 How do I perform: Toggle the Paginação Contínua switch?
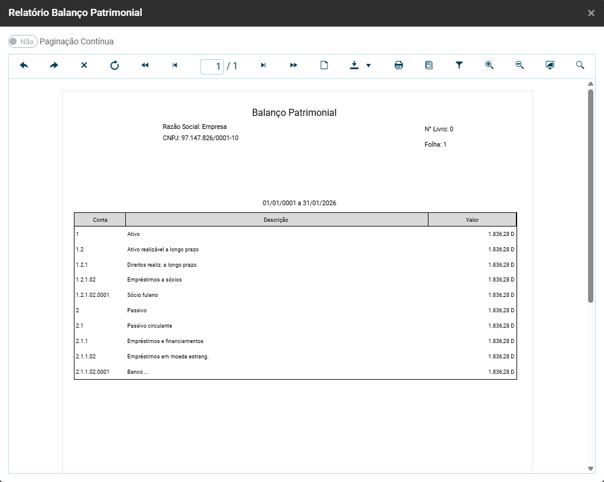pos(23,41)
